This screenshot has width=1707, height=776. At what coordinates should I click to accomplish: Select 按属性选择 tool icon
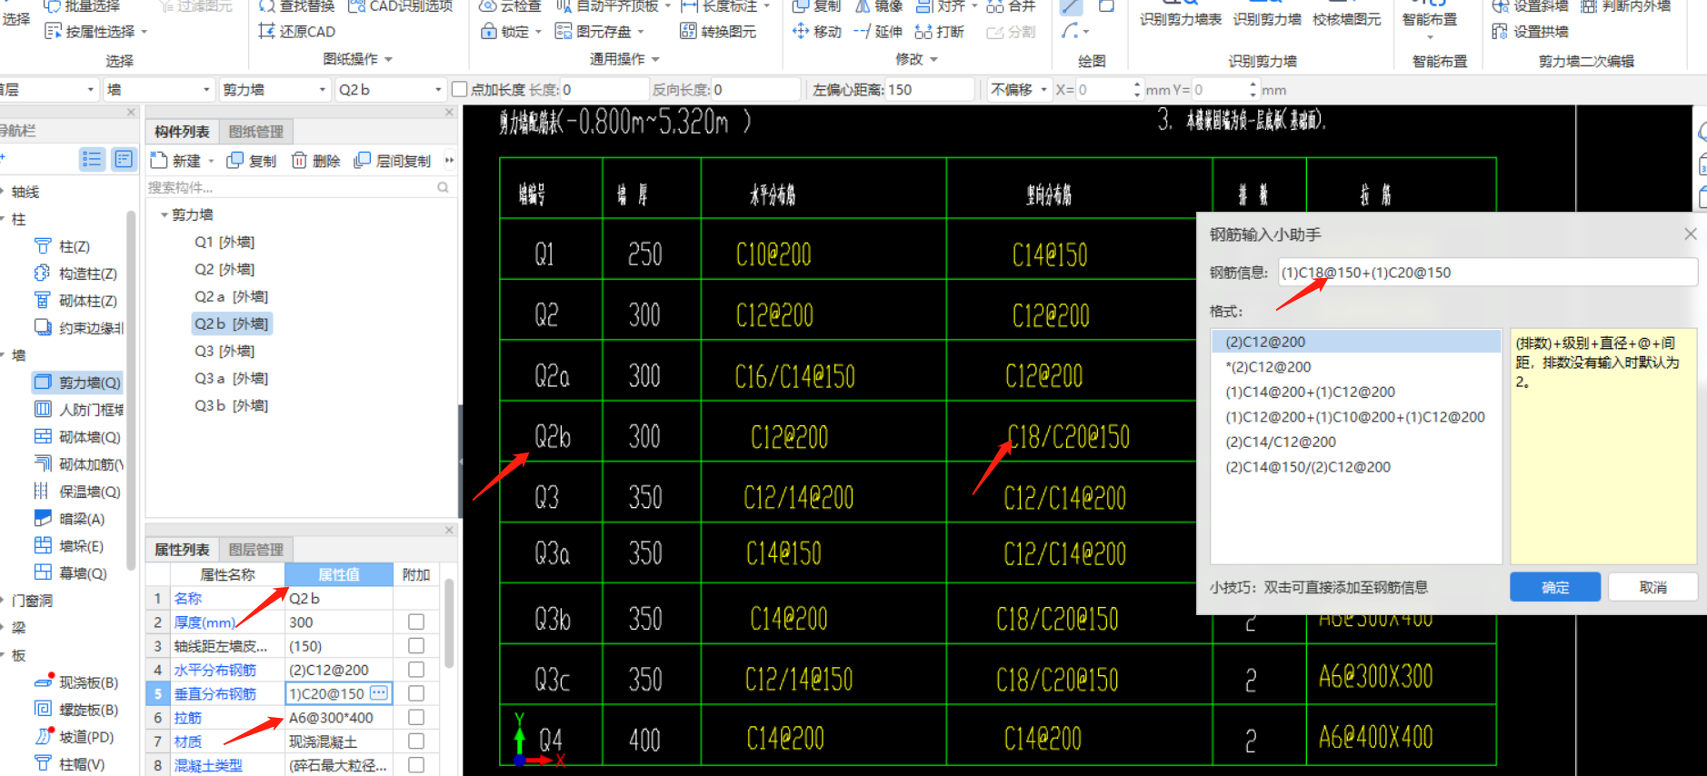point(53,31)
